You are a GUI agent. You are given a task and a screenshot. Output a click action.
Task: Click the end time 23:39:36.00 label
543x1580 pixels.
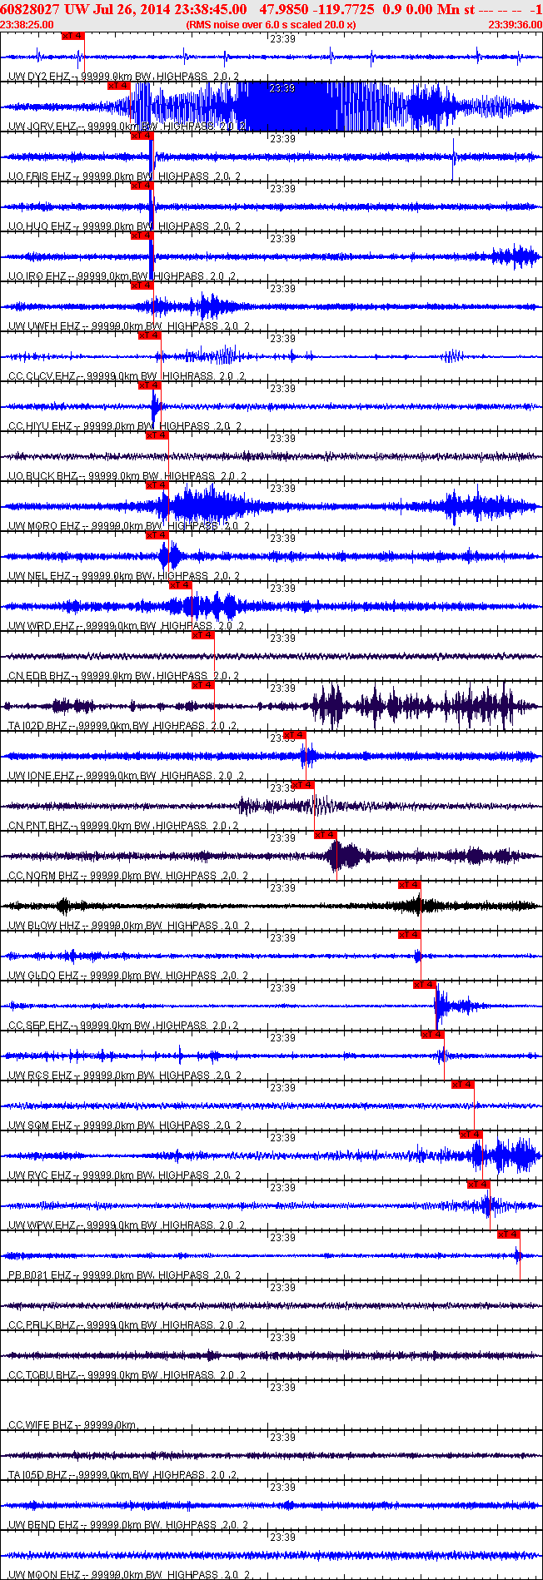pyautogui.click(x=515, y=25)
